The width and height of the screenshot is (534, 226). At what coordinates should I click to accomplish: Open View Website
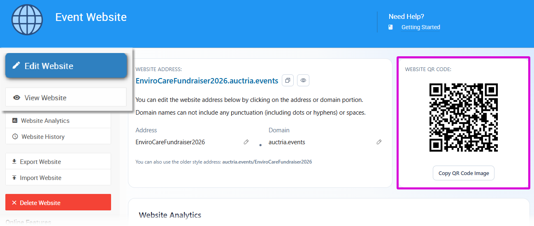(x=66, y=97)
